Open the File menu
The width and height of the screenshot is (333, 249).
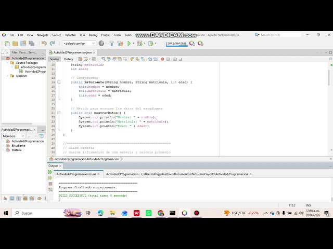tap(12, 35)
